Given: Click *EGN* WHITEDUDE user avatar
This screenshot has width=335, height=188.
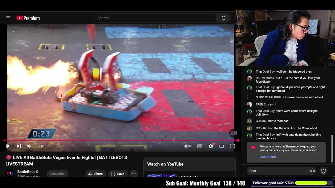Looking at the screenshot, I should click(x=249, y=97).
